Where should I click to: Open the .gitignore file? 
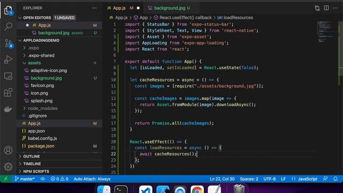(37, 116)
